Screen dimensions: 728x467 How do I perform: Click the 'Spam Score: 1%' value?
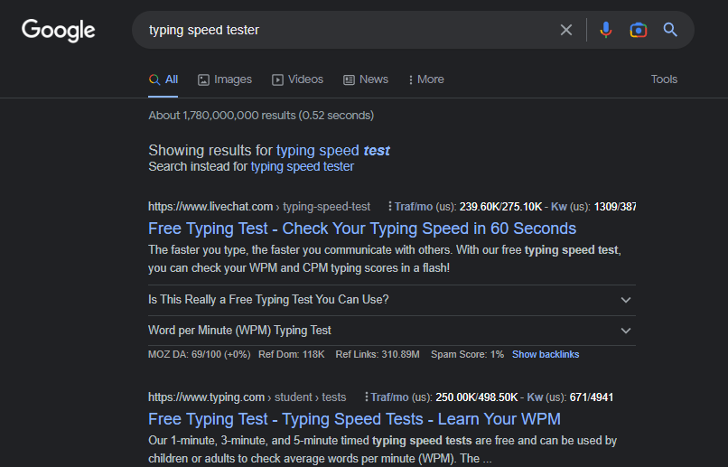[467, 355]
